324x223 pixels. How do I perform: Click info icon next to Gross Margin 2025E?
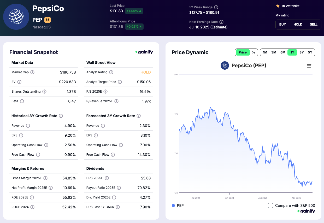coord(45,178)
